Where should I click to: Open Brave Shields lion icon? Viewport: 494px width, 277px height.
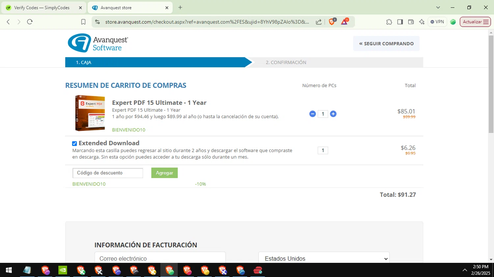332,22
